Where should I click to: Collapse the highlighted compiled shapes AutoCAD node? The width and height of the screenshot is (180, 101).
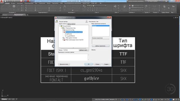pos(63,32)
